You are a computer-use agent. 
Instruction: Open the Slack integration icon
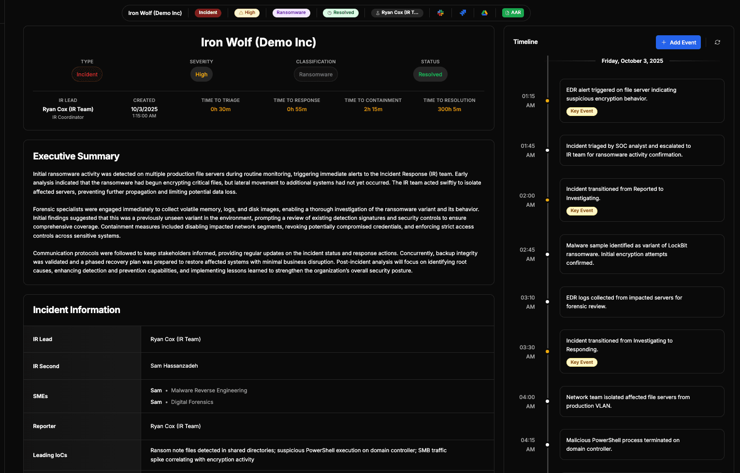[x=440, y=13]
